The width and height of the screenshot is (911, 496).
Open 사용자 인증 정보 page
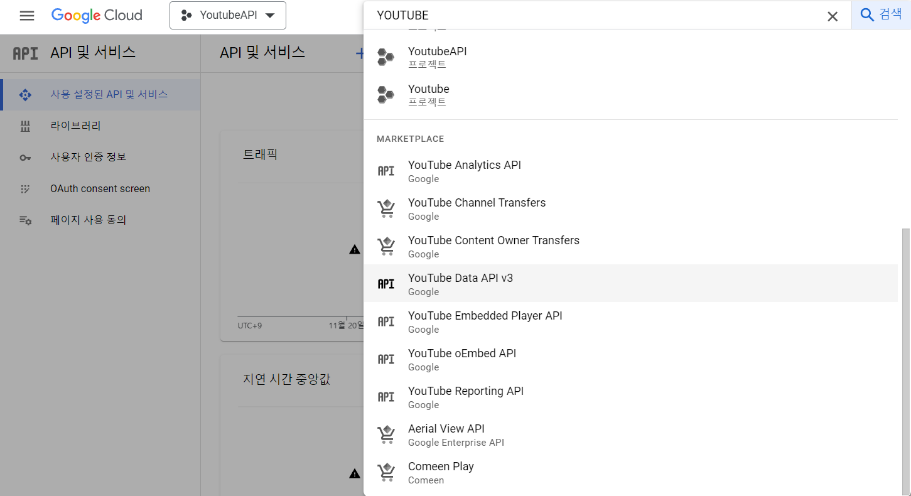coord(100,158)
